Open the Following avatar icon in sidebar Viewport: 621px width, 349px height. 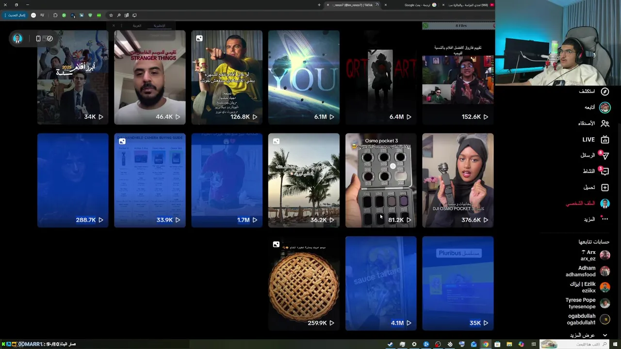coord(605,107)
